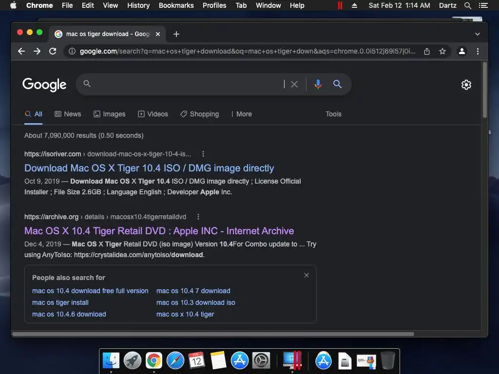This screenshot has height=374, width=499.
Task: Switch to News results
Action: click(x=68, y=114)
